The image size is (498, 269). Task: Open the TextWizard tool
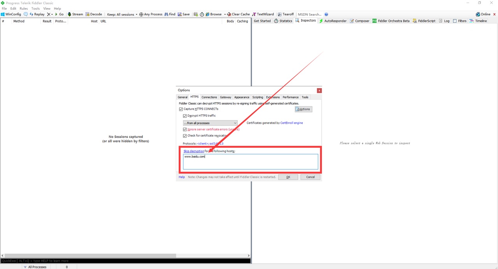(x=263, y=14)
